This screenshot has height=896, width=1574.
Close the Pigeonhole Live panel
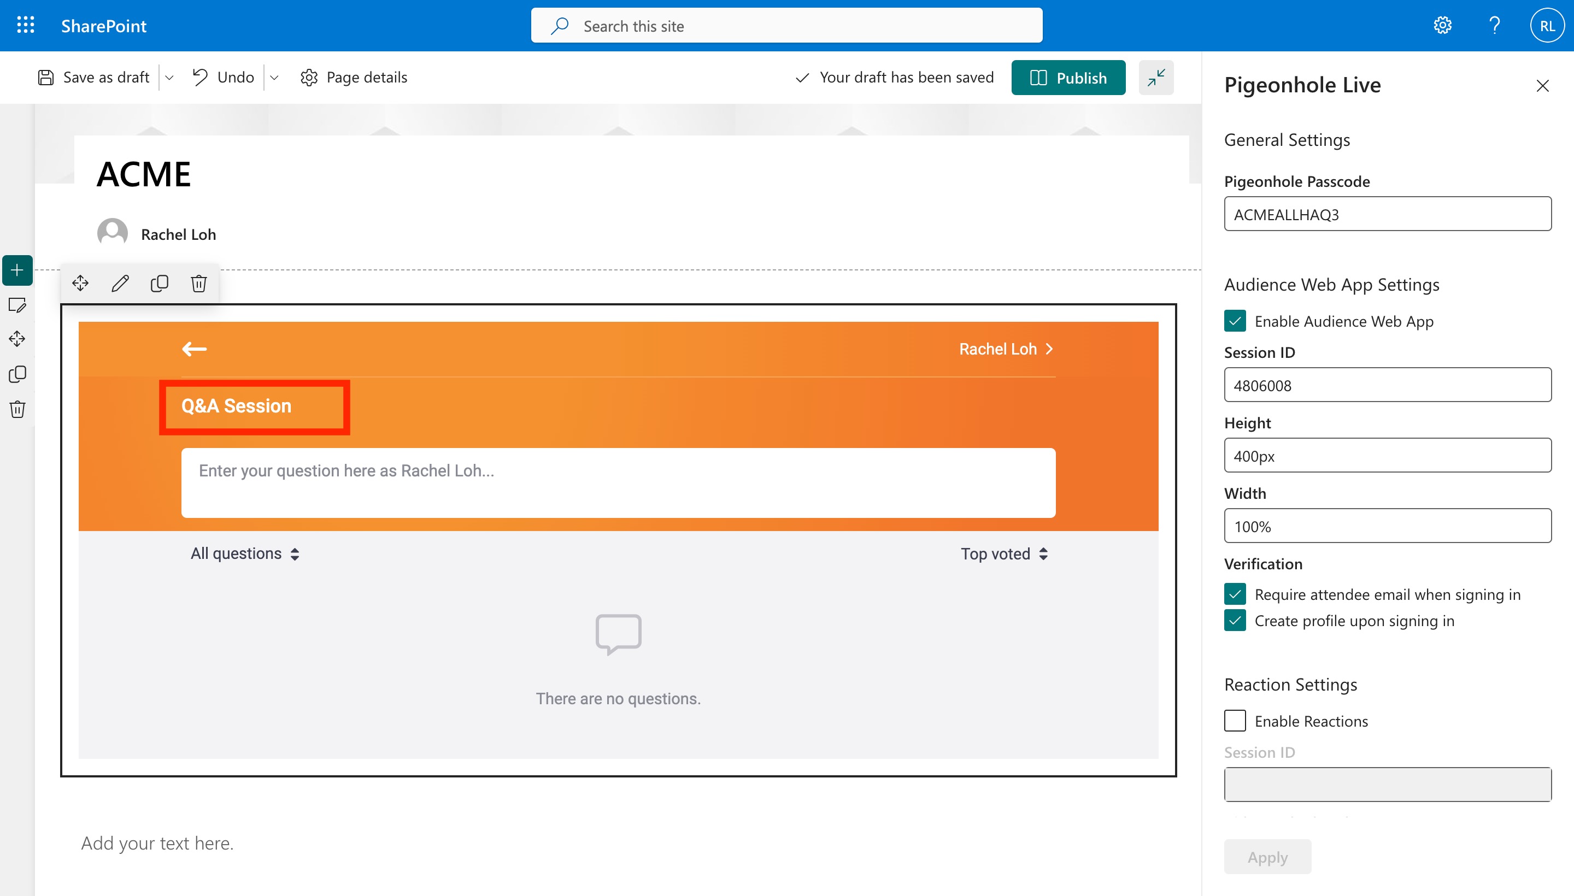[x=1542, y=86]
